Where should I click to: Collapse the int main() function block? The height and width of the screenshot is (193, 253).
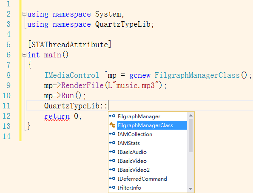(24, 55)
